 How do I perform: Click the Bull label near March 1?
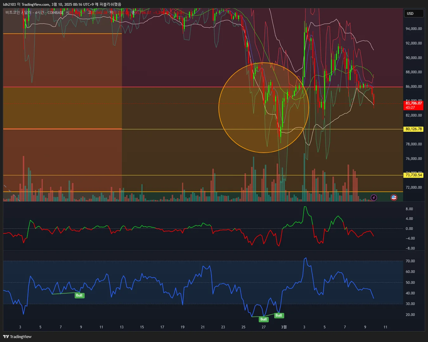pyautogui.click(x=279, y=315)
